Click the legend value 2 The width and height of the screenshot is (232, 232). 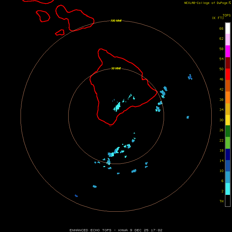[x=222, y=191]
